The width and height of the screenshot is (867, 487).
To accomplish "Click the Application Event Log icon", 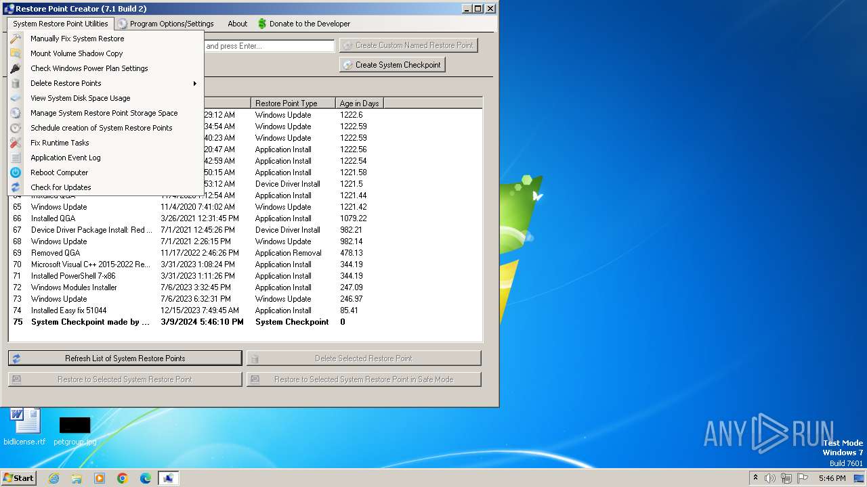I will click(16, 158).
